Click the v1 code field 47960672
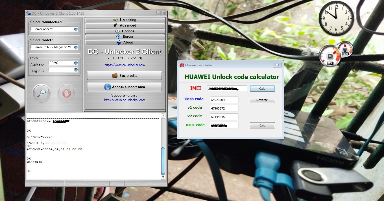 click(224, 108)
